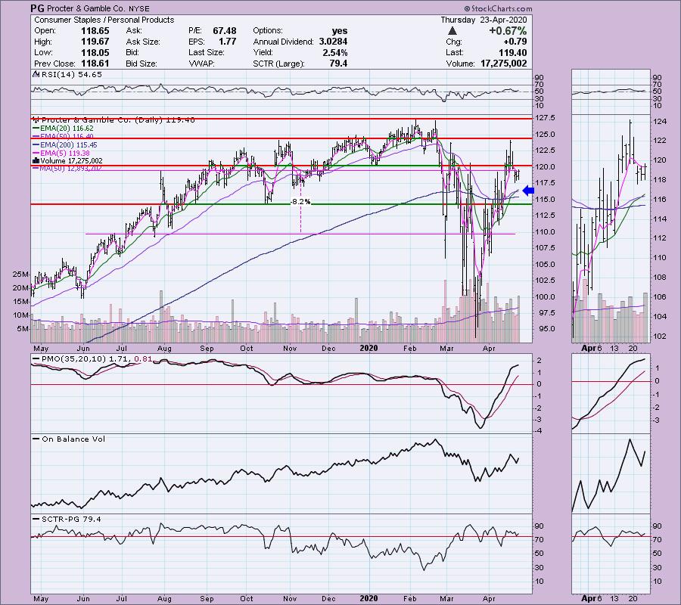Click the 25M volume axis label
This screenshot has height=605, width=681.
tap(20, 275)
